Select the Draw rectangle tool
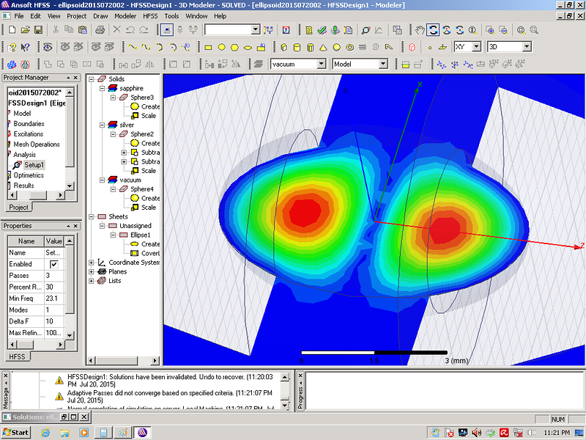 (x=209, y=47)
